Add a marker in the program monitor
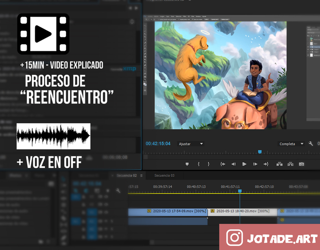This screenshot has width=320, height=250. pyautogui.click(x=187, y=164)
